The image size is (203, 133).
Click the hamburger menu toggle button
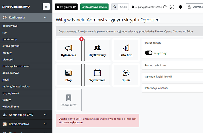tap(46, 6)
